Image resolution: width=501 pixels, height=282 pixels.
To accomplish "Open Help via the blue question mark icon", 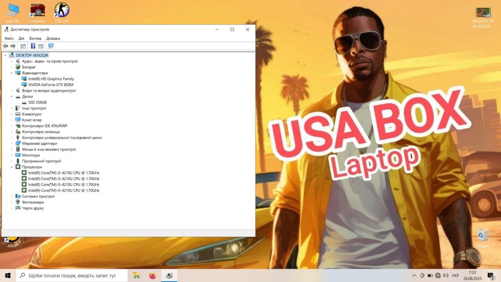I will pos(33,46).
